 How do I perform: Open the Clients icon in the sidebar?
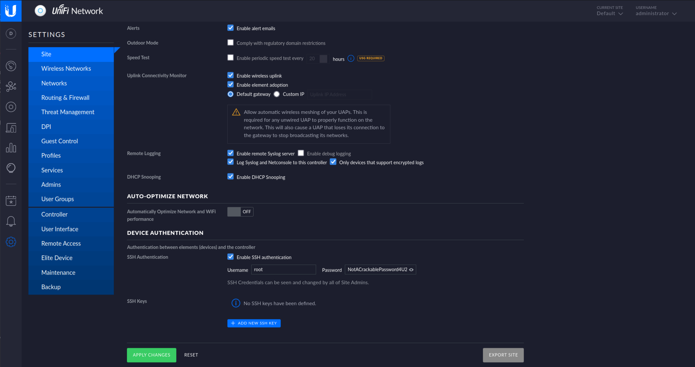[11, 128]
